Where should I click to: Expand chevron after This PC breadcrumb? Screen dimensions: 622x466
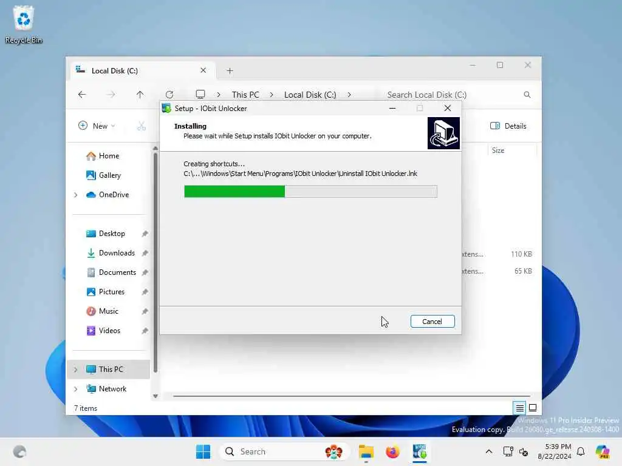[272, 95]
